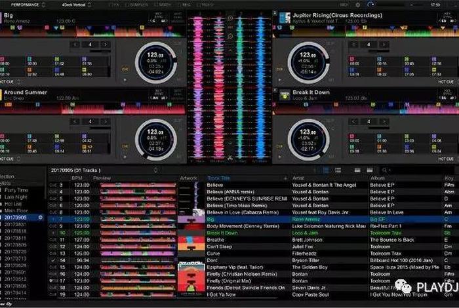Trigger hot cue at 02:18 on Jupiter Rising deck
Image resolution: width=459 pixels, height=308 pixels.
pos(444,61)
